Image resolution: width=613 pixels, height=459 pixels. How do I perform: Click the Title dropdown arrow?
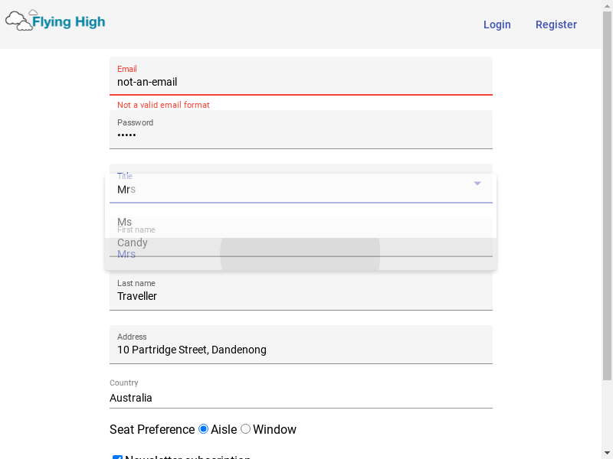click(x=477, y=183)
